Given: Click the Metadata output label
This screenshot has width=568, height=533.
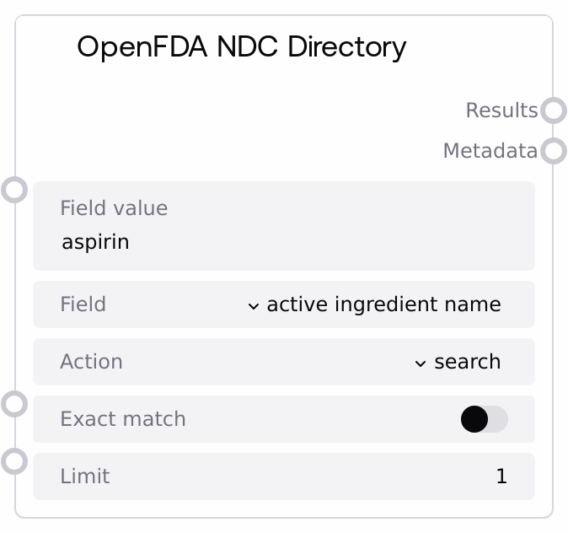Looking at the screenshot, I should (x=490, y=151).
